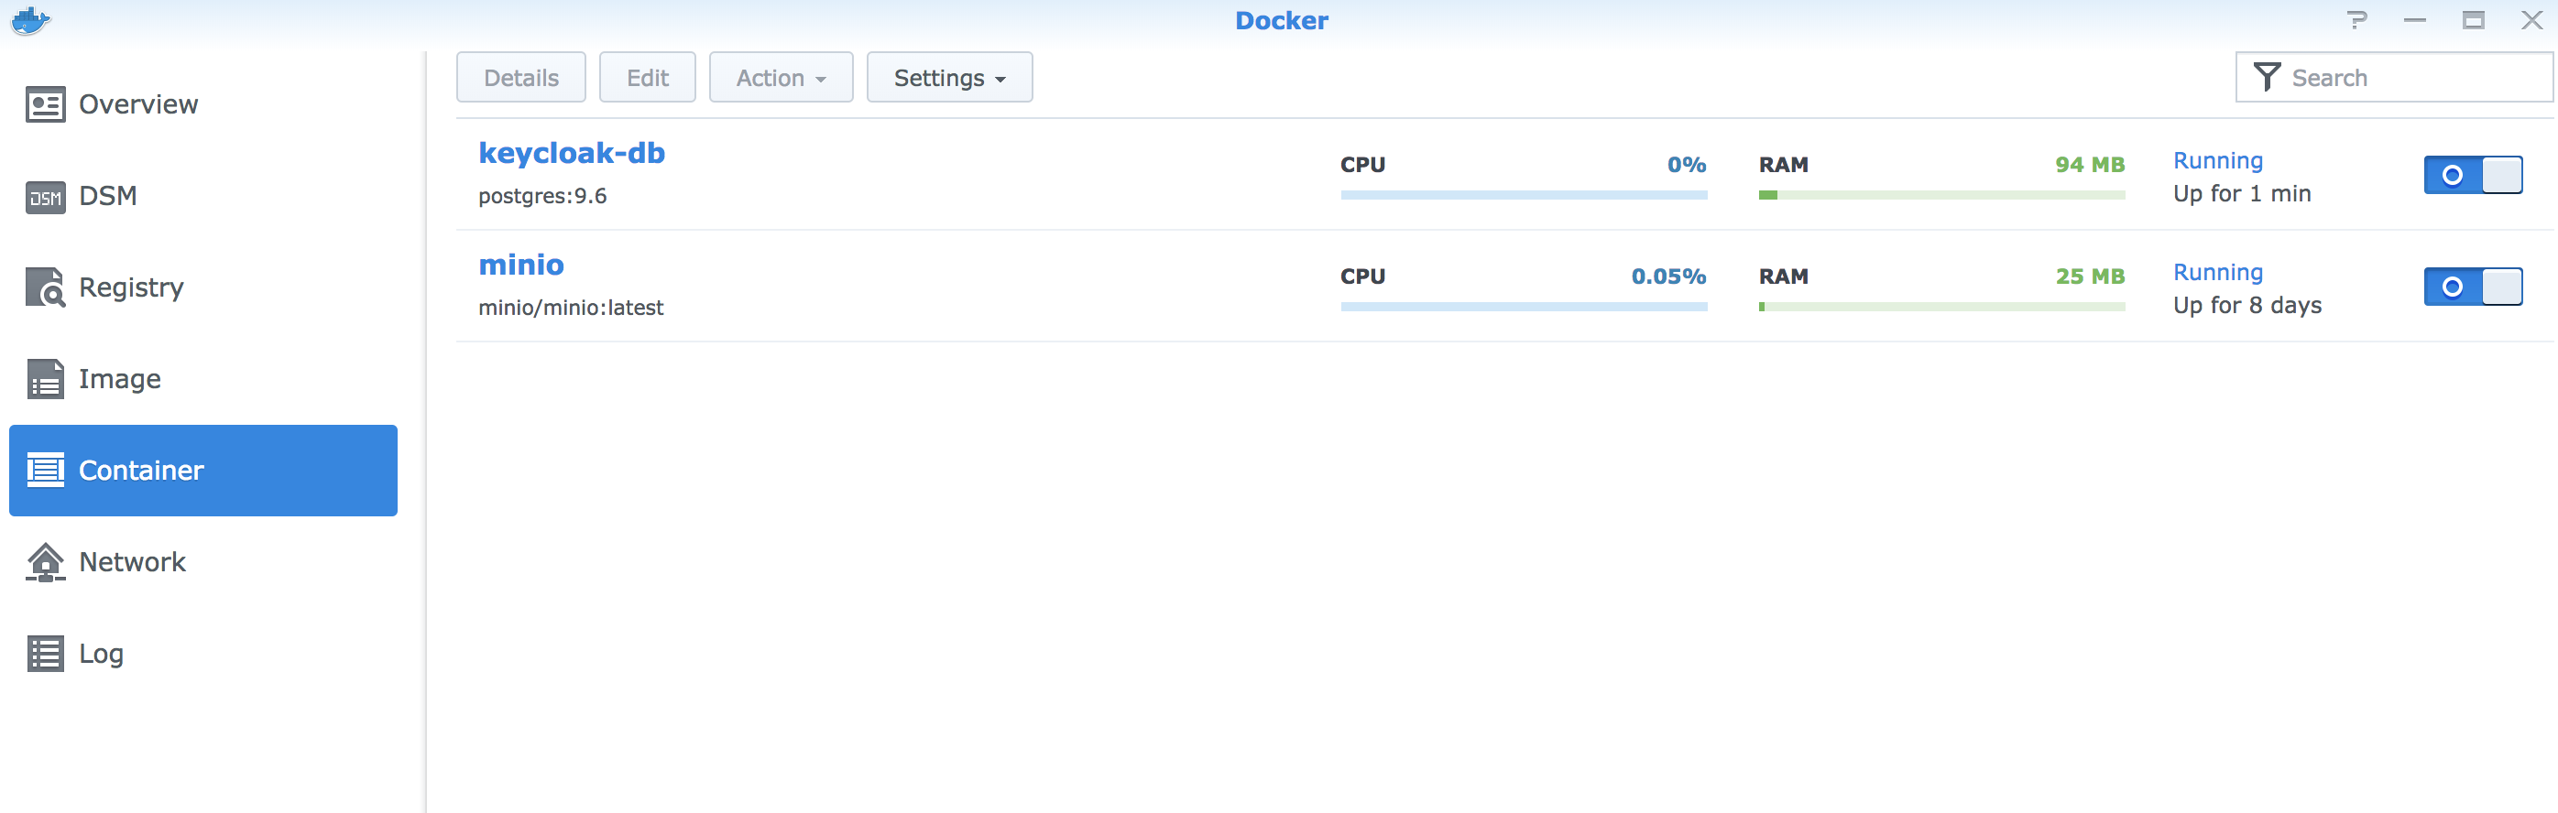The image size is (2558, 813).
Task: Click the keycloak-db RAM usage bar
Action: 1941,196
